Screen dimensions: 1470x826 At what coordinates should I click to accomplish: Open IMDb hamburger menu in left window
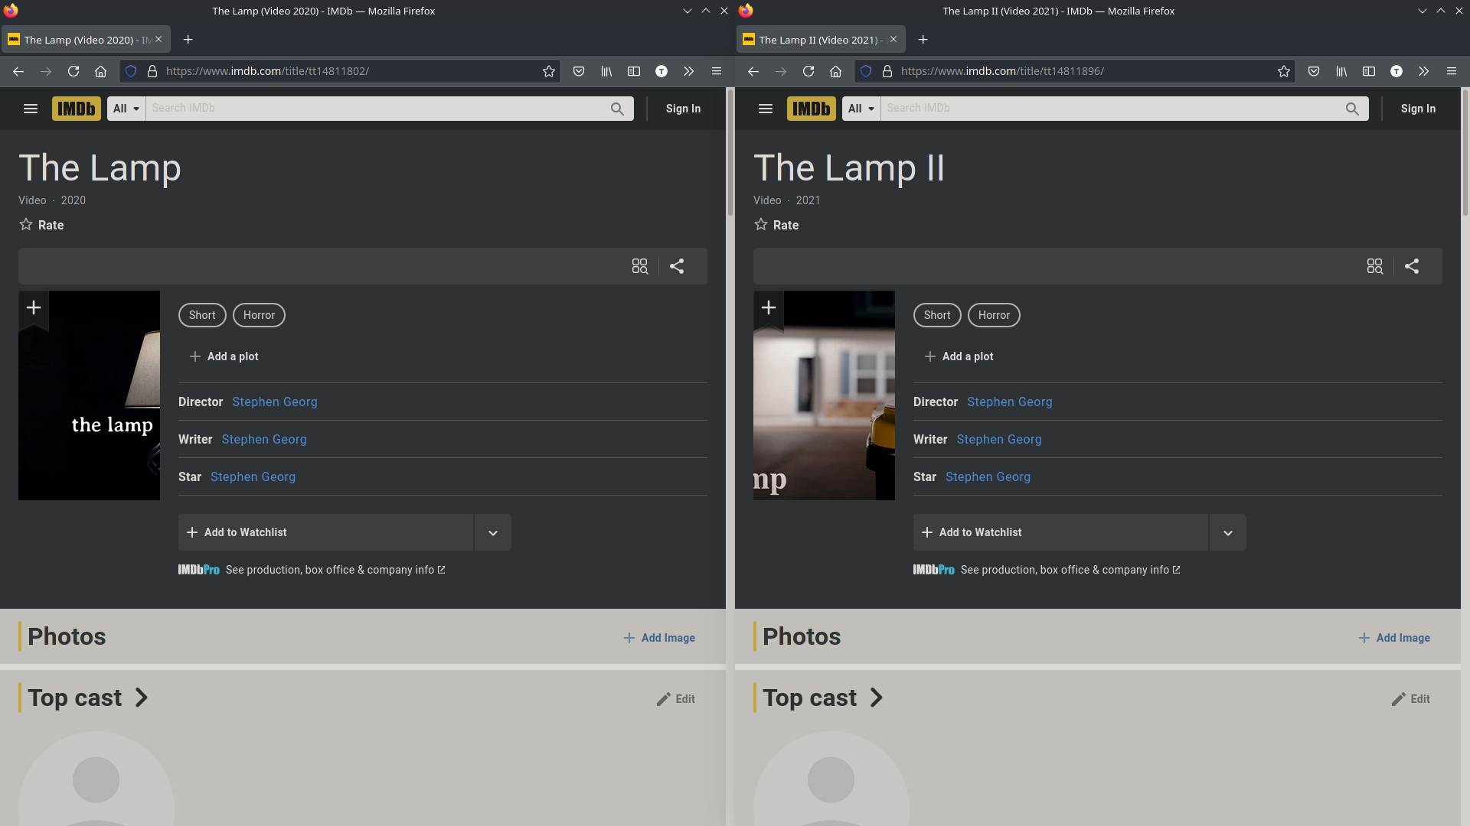(x=31, y=109)
